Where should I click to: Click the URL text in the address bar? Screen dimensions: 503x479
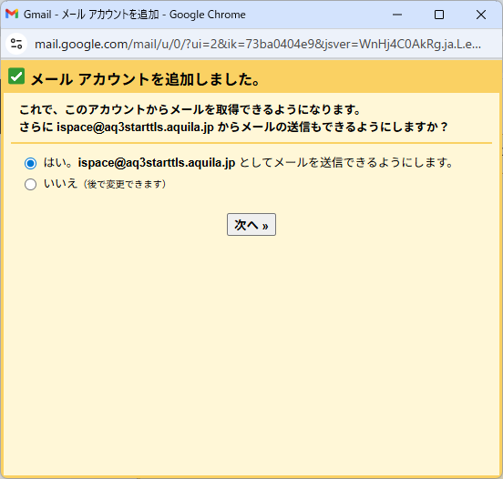[x=258, y=45]
